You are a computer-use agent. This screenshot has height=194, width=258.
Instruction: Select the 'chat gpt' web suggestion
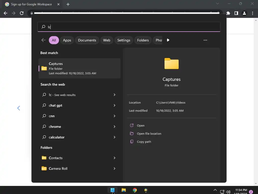pos(55,105)
